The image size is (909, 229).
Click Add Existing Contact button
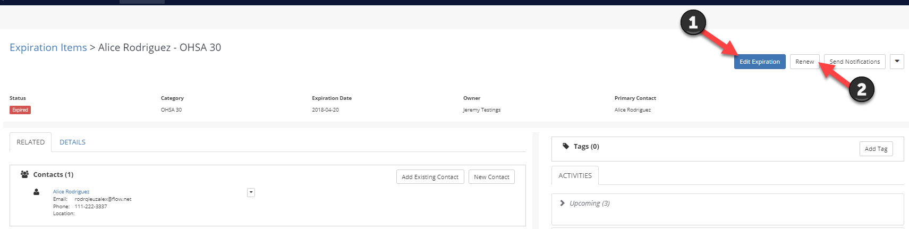click(x=430, y=177)
